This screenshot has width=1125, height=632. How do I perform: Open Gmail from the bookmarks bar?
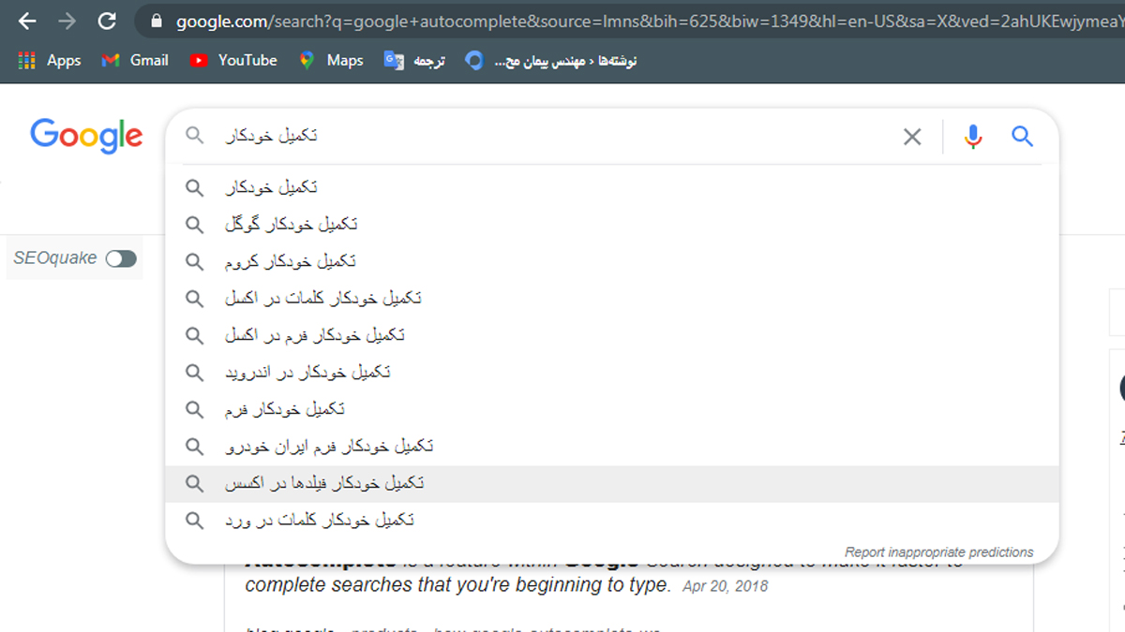point(134,60)
